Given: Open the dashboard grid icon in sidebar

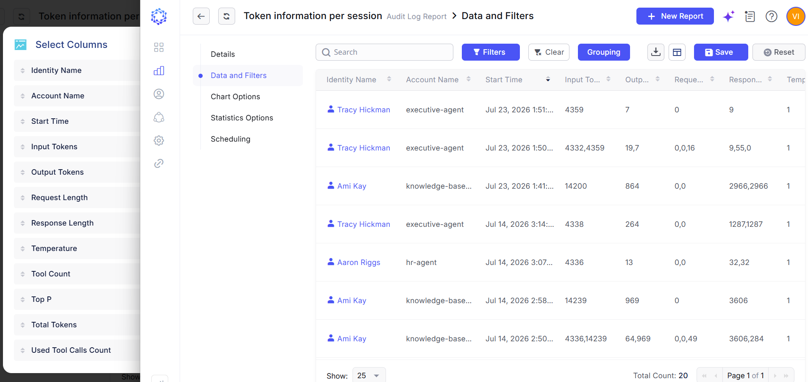Looking at the screenshot, I should pos(159,47).
